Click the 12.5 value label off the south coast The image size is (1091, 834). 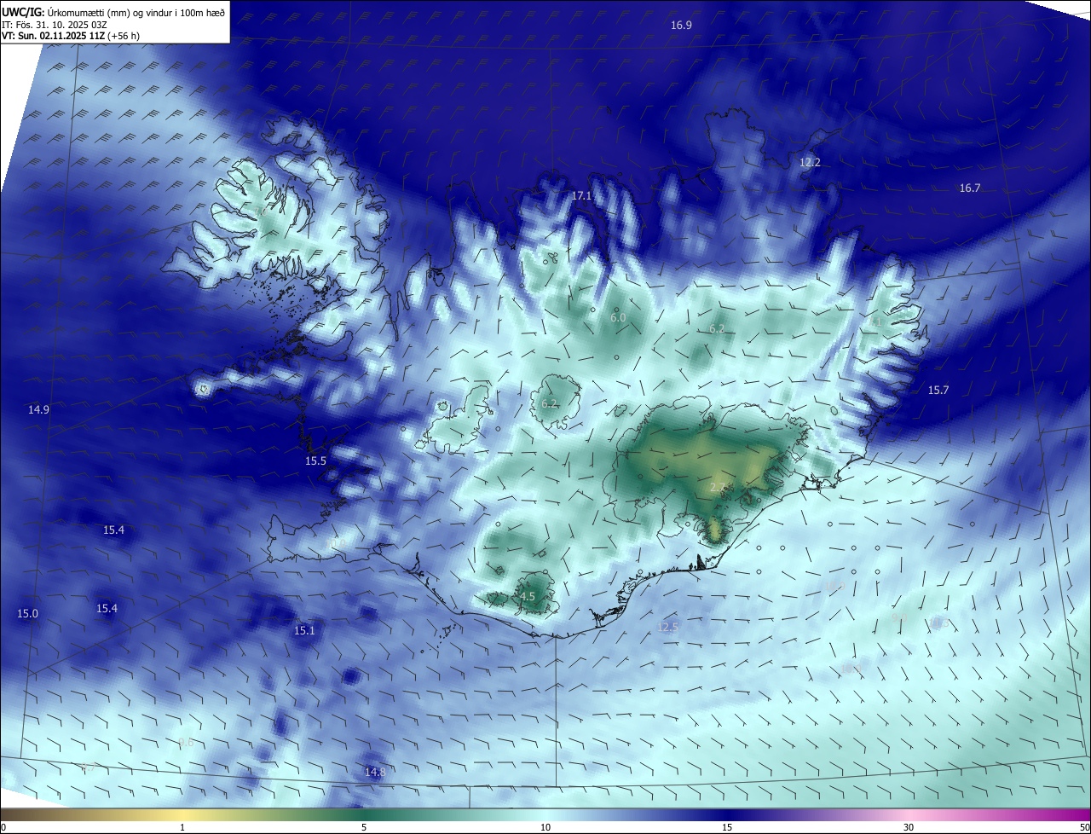668,627
